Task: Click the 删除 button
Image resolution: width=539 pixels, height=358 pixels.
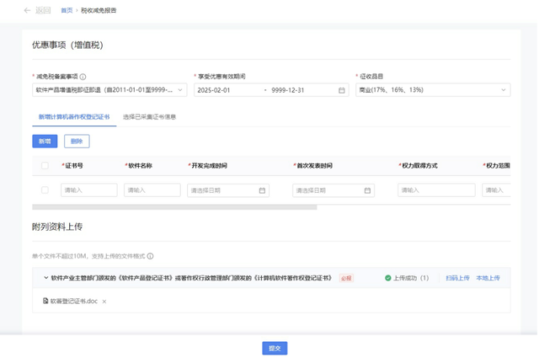Action: click(x=77, y=141)
